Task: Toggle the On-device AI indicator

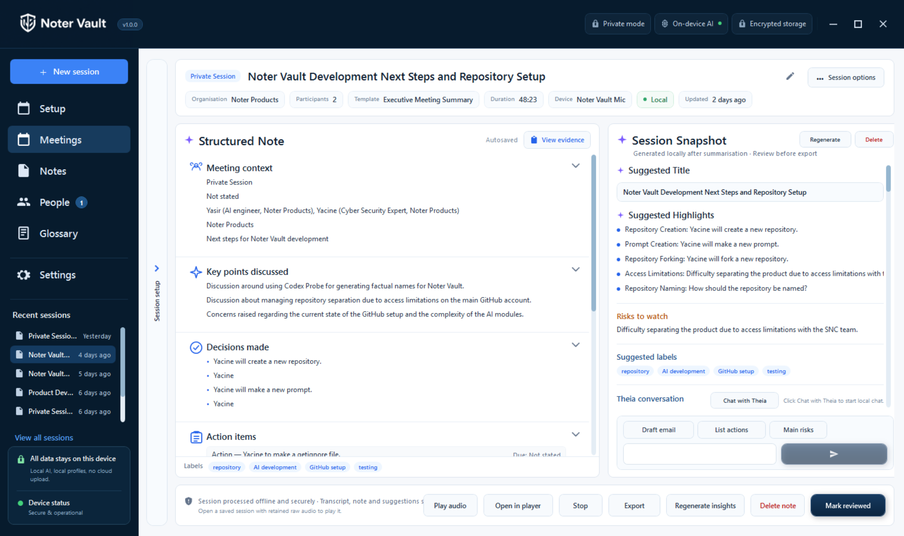Action: [x=691, y=24]
